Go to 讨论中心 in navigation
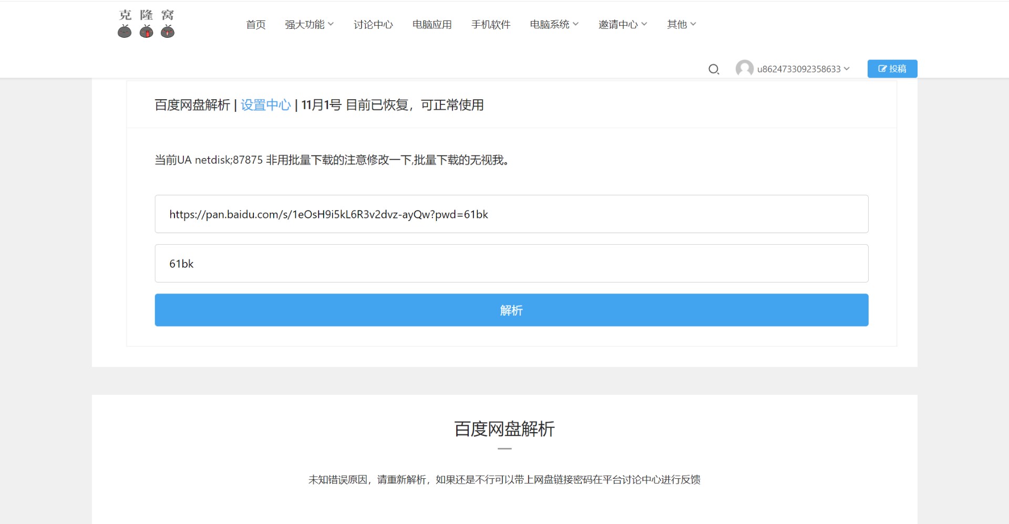 (x=373, y=24)
